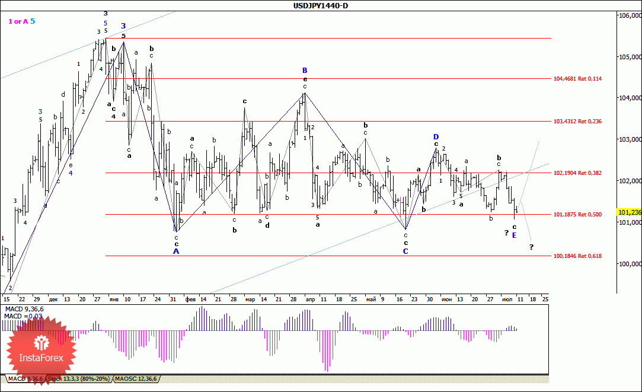Click the current price tag 101,236
Screen dimensions: 642x392
[x=629, y=212]
